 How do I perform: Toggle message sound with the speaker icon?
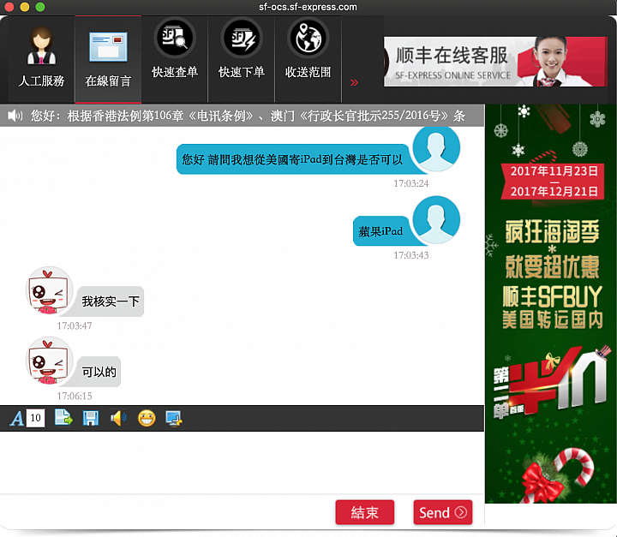(118, 418)
